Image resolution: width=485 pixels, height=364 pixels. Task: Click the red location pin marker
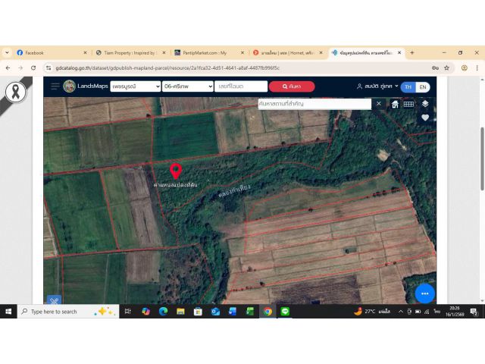coord(176,171)
